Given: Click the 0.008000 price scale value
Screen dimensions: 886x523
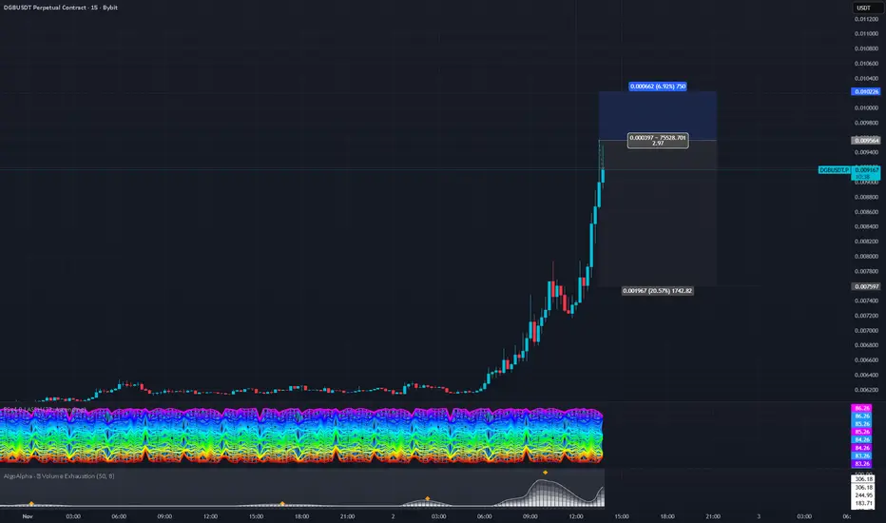Looking at the screenshot, I should tap(866, 256).
